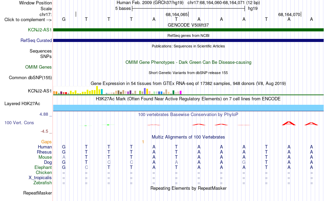The image size is (324, 201).
Task: Click 'Click to complement -->' label
Action: [x=28, y=20]
